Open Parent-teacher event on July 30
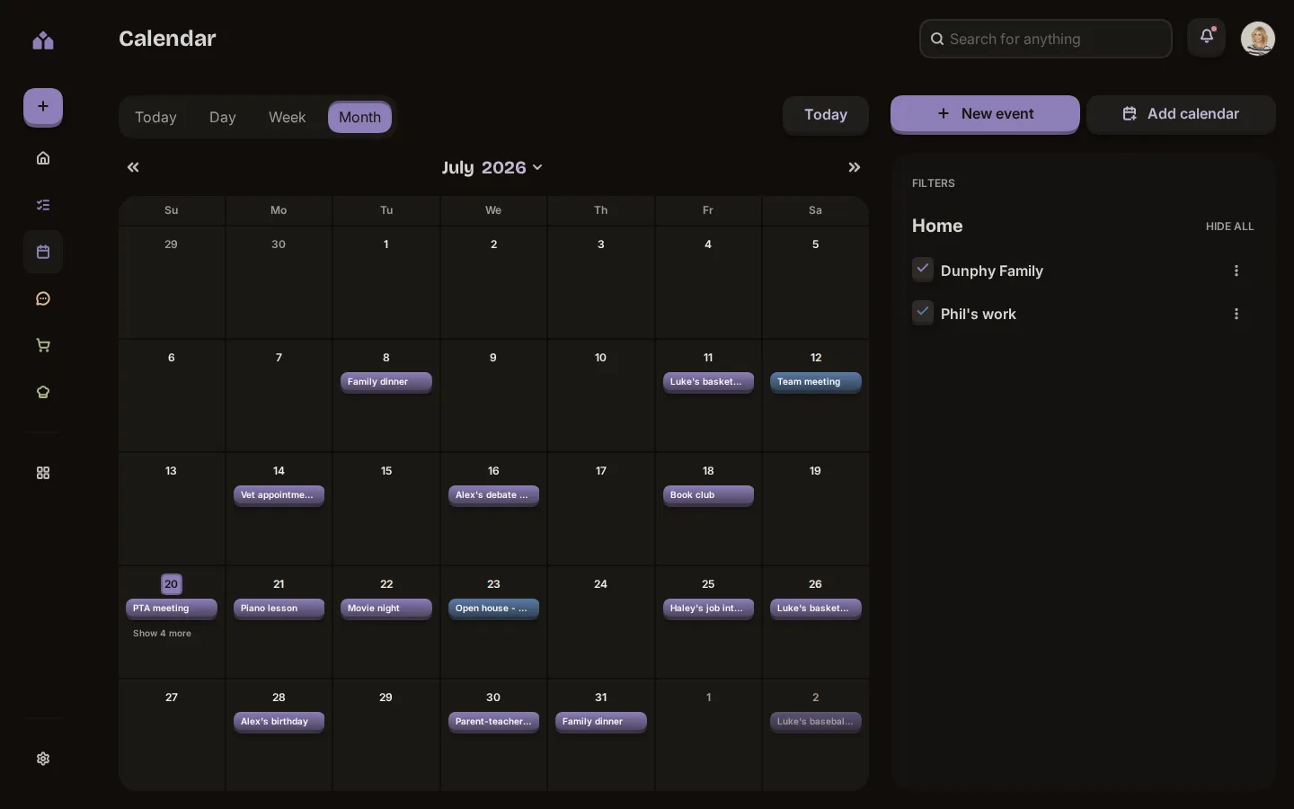Screen dimensions: 1294x809 [493, 722]
